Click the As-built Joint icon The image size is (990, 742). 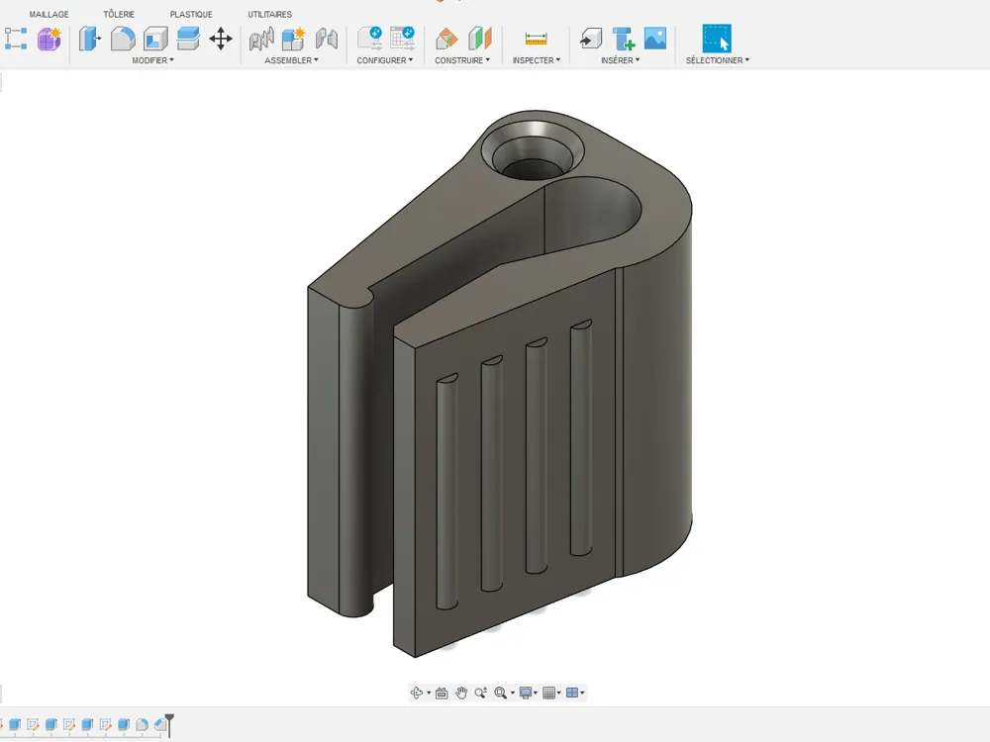pos(327,40)
